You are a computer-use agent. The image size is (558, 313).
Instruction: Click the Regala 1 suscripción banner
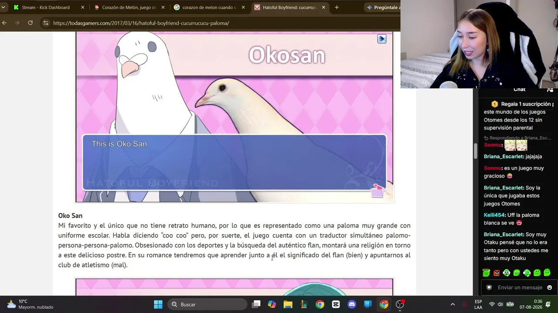point(522,104)
